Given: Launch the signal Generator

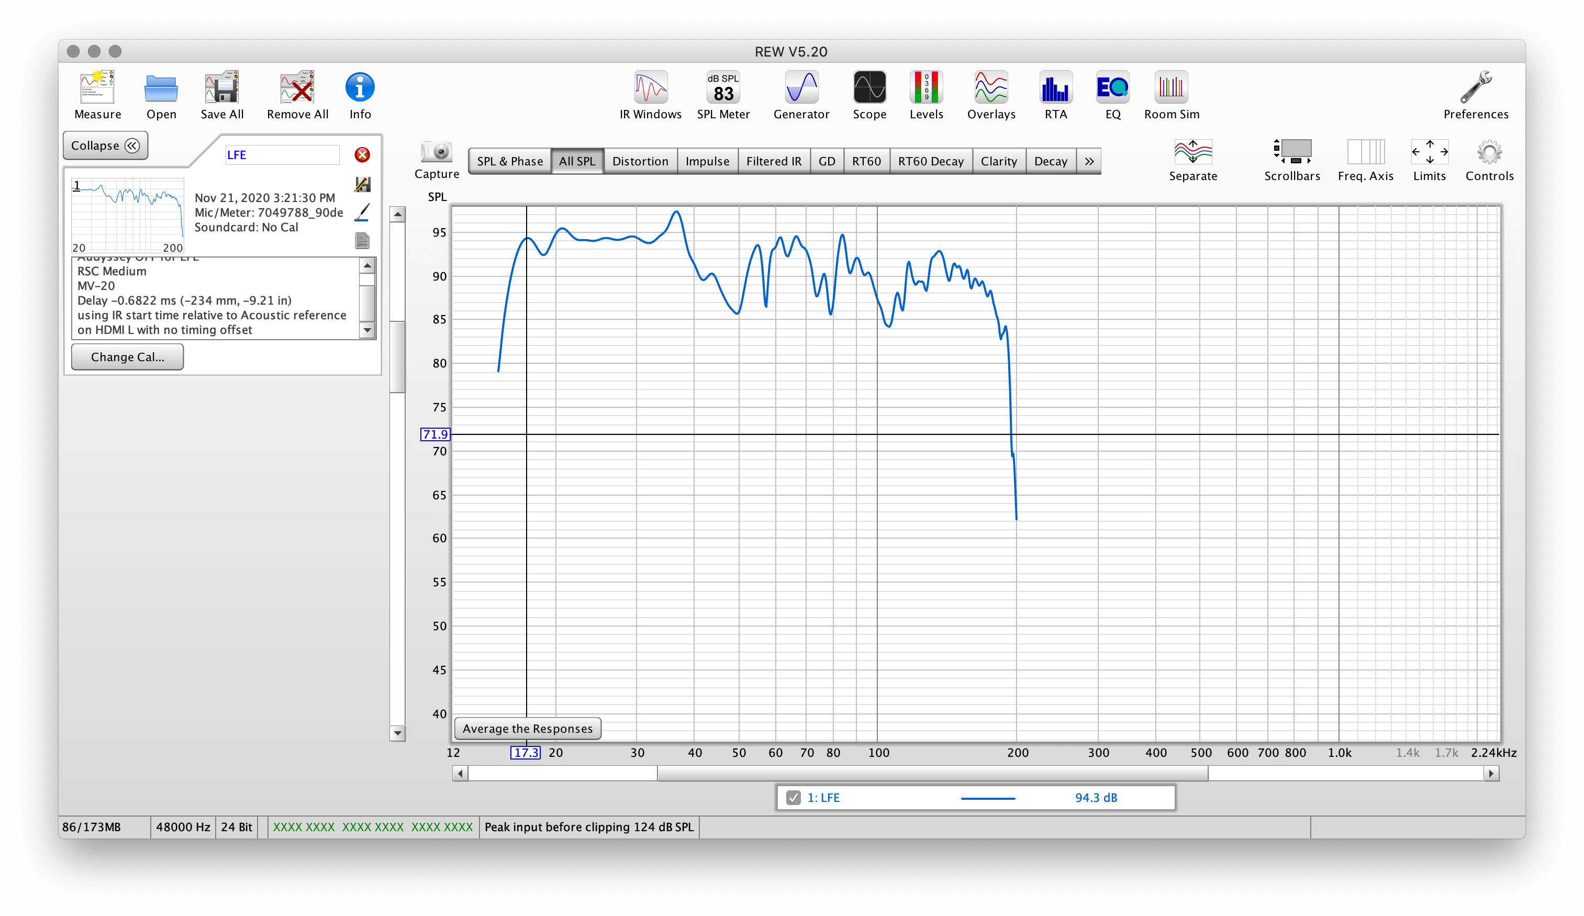Looking at the screenshot, I should (801, 88).
